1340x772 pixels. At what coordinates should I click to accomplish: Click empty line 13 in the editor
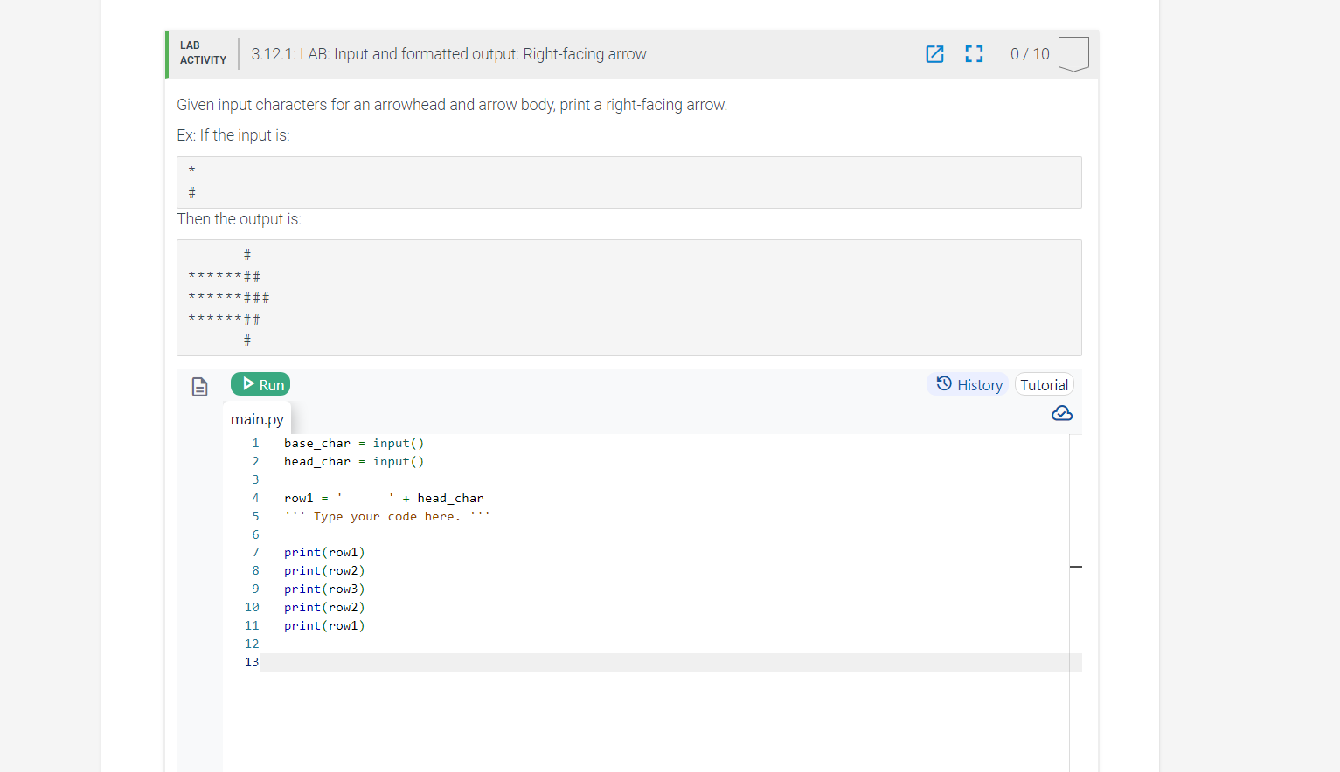coord(670,663)
